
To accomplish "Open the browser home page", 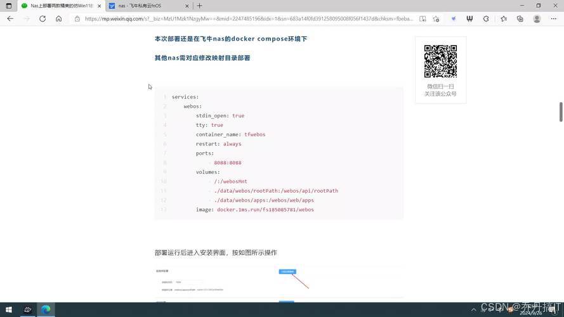I will (x=58, y=18).
